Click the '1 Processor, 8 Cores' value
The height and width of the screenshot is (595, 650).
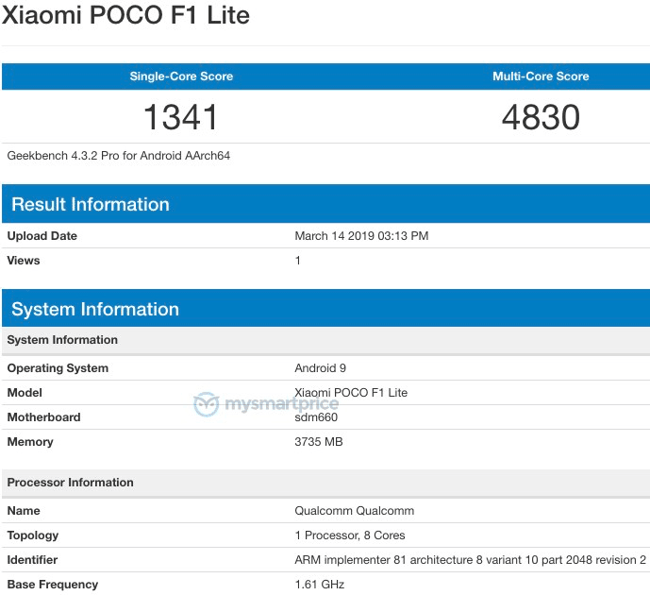pos(349,535)
